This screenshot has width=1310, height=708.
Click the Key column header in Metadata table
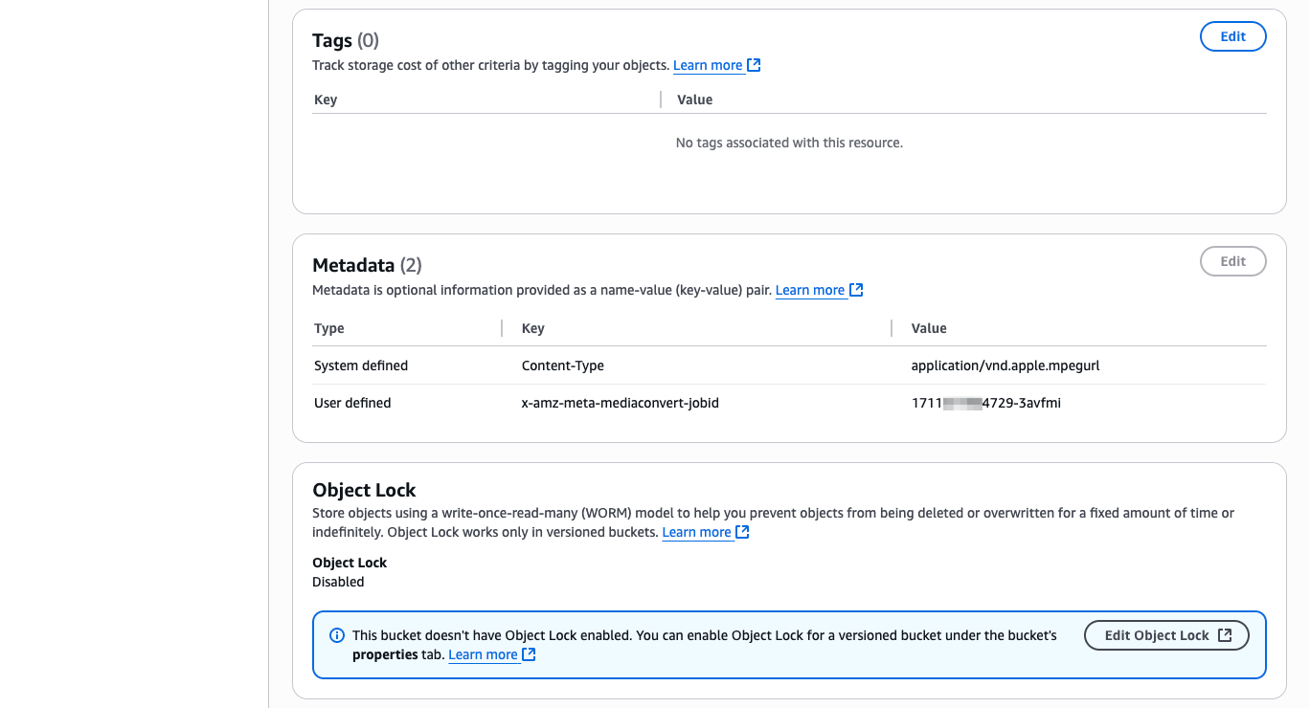coord(533,328)
